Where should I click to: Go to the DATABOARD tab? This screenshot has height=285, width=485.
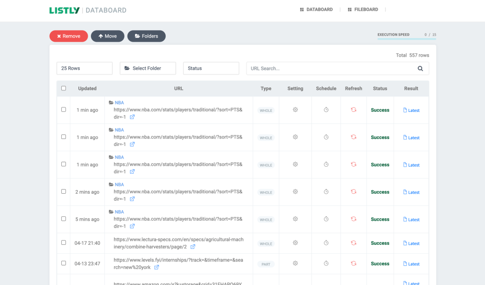click(x=316, y=10)
